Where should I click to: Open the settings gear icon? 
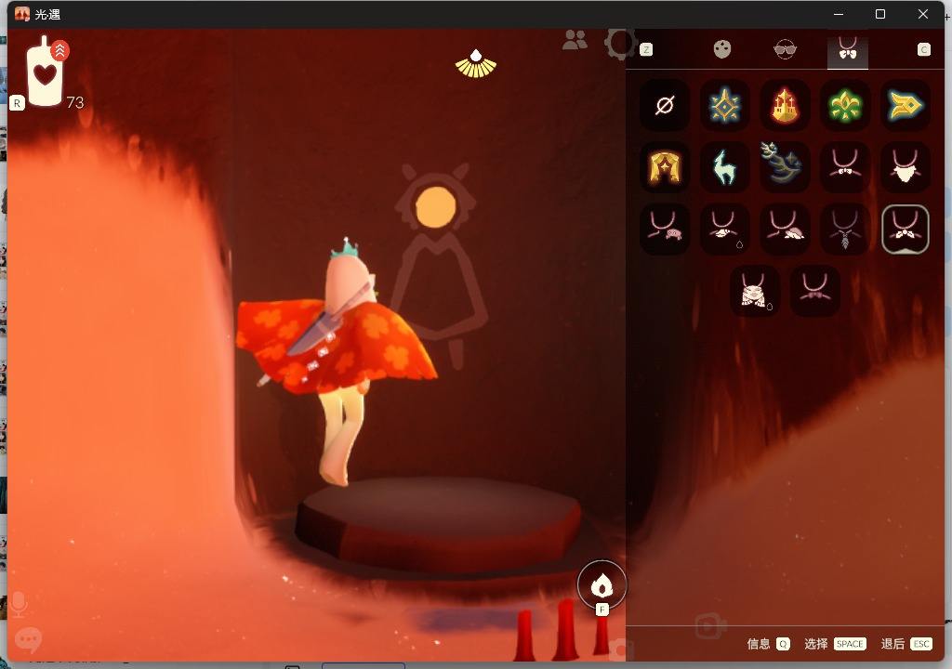[x=619, y=43]
